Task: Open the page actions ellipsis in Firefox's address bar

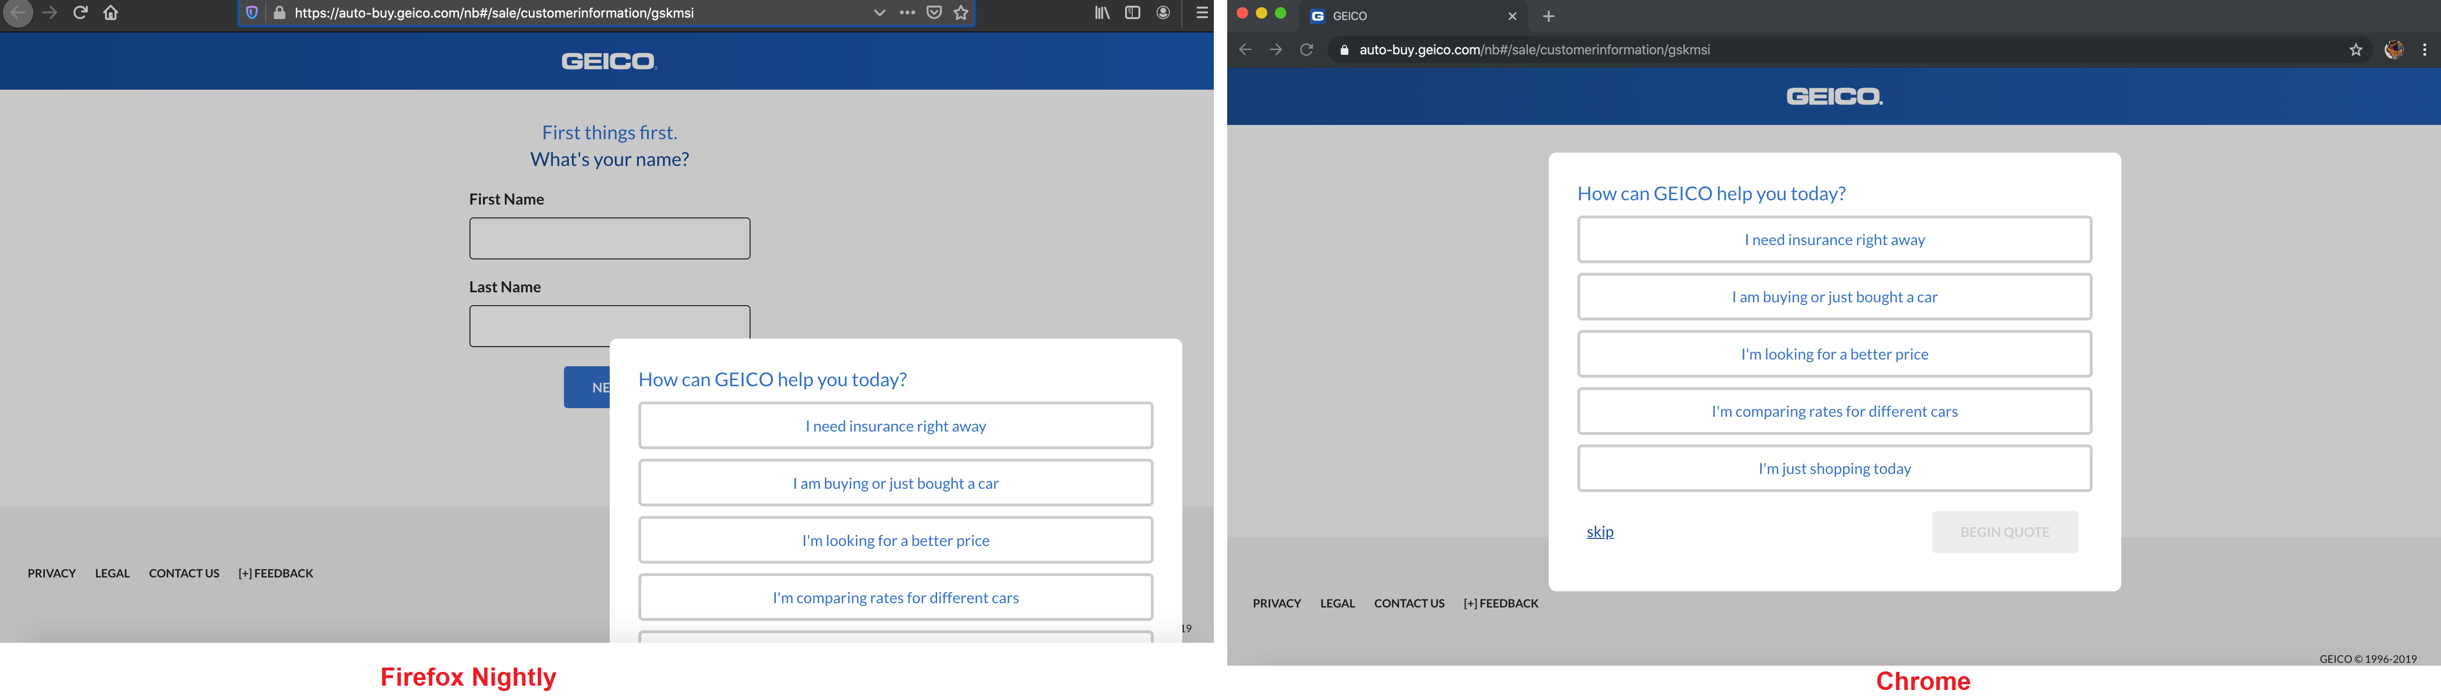Action: [907, 12]
